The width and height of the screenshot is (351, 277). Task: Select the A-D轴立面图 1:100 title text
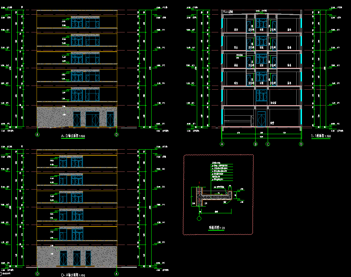coord(73,136)
